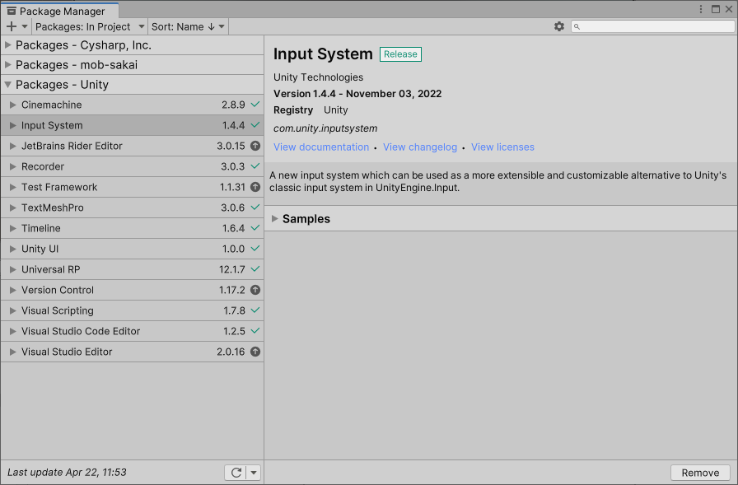Select the Universal RP package
Screen dimensions: 738x485
(133, 269)
